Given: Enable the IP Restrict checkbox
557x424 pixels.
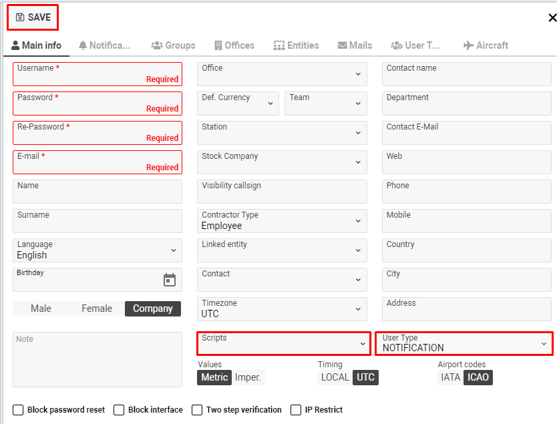Looking at the screenshot, I should pyautogui.click(x=295, y=410).
